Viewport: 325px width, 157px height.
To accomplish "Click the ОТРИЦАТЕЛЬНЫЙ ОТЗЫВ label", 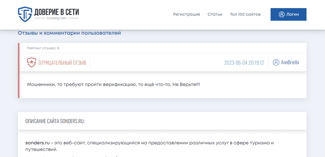I will pyautogui.click(x=62, y=63).
